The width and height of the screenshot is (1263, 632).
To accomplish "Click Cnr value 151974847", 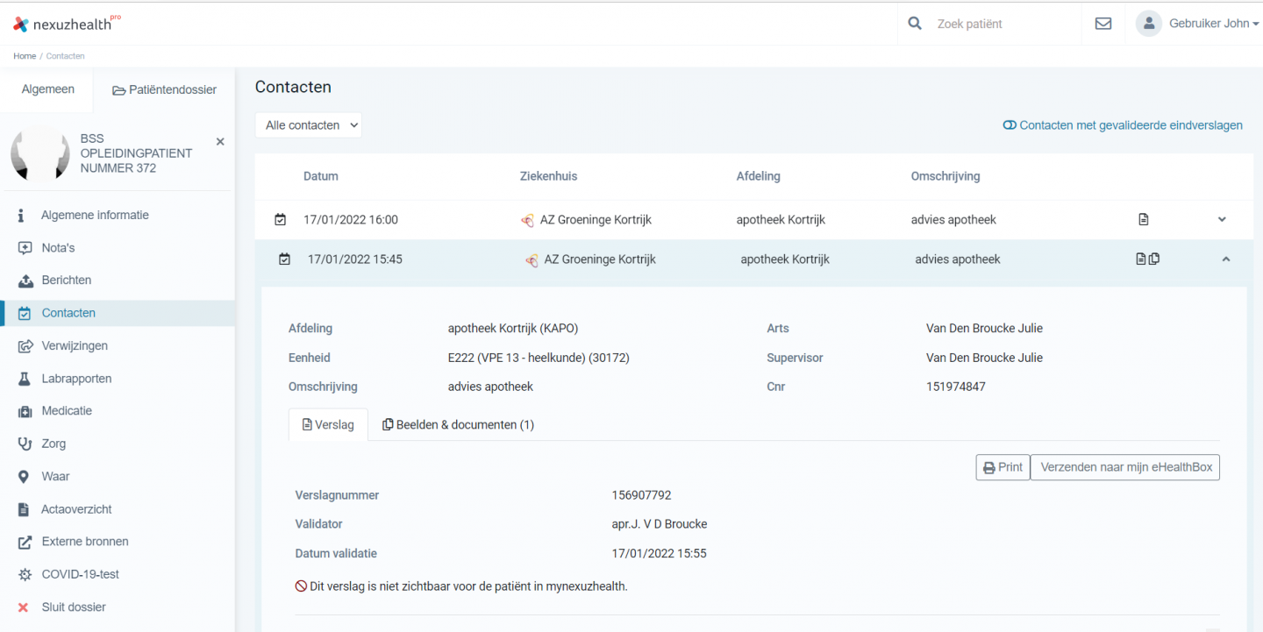I will [x=956, y=387].
